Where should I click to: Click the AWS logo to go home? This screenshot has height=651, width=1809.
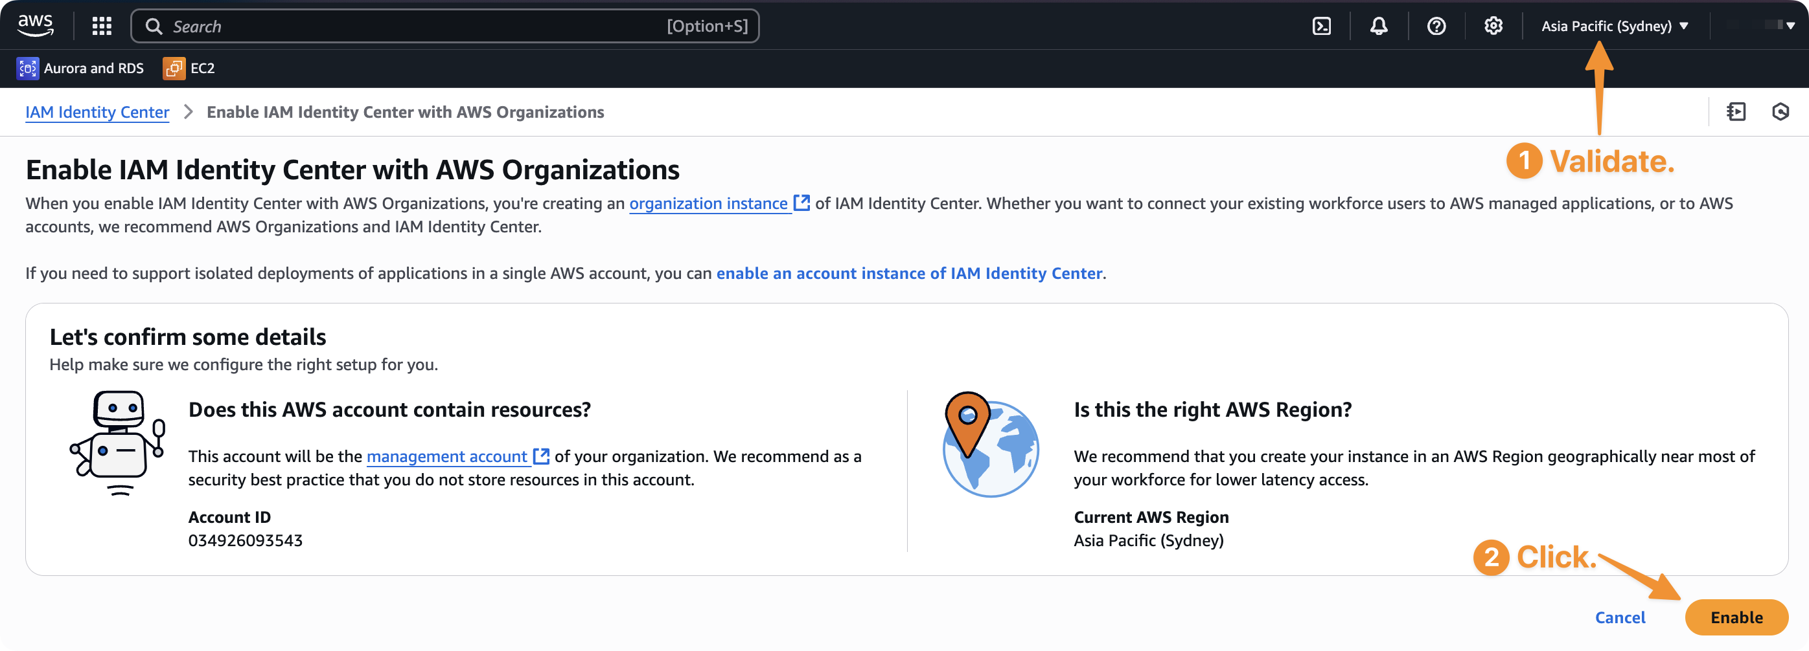pyautogui.click(x=35, y=25)
